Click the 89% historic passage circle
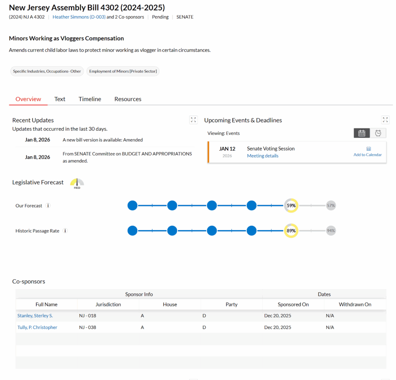This screenshot has height=380, width=396. pos(291,231)
